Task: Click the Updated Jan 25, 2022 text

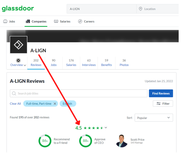Action: click(159, 81)
